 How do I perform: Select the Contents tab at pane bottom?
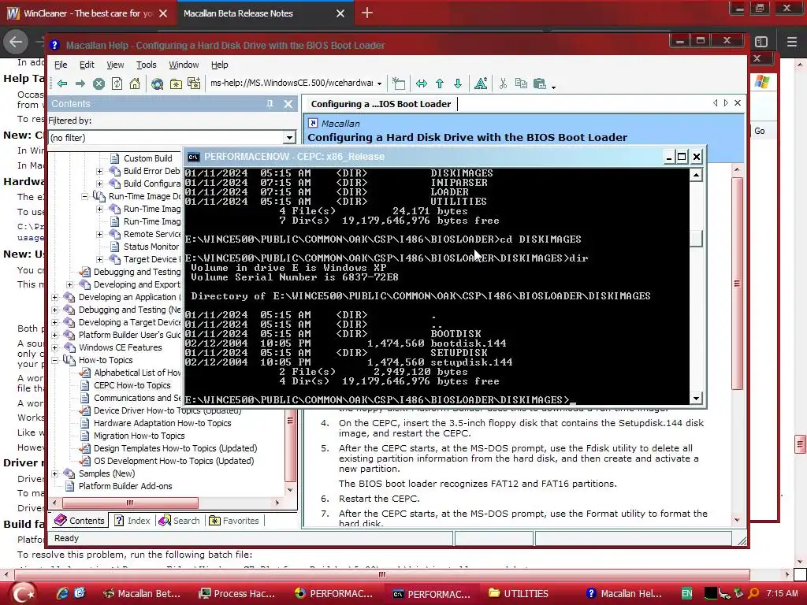(x=80, y=521)
